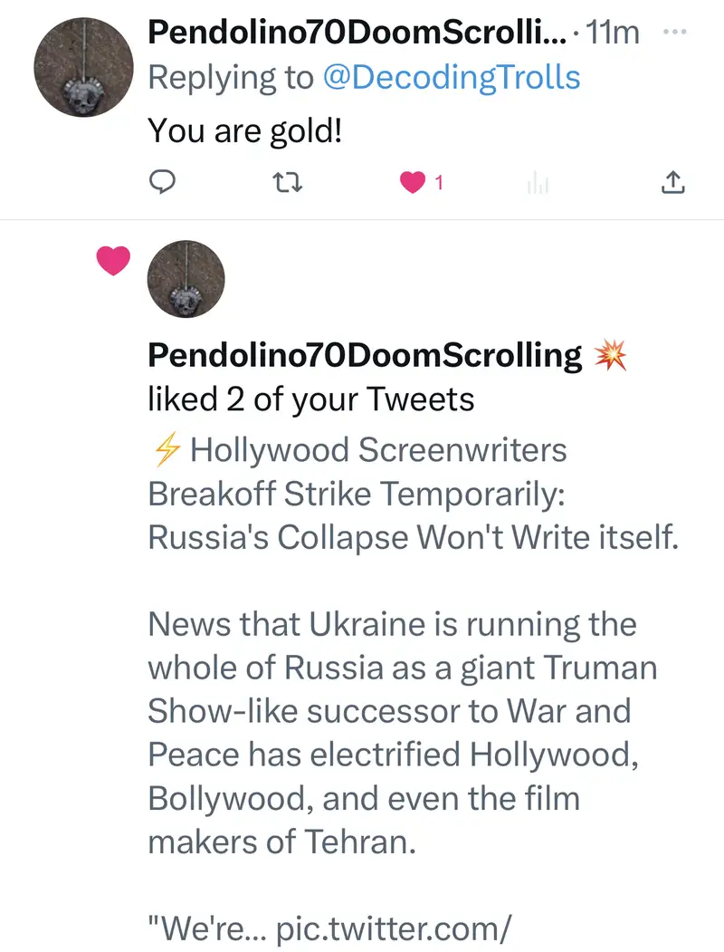
Task: Open the "You are gold!" tweet text
Action: point(244,131)
